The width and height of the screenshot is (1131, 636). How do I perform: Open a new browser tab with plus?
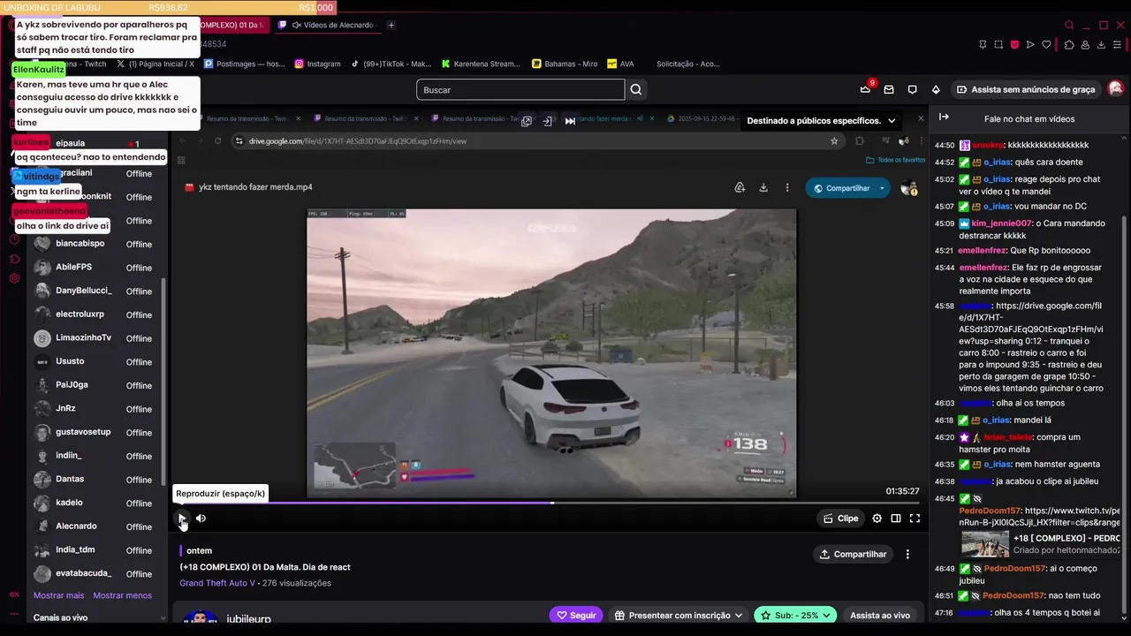point(391,25)
